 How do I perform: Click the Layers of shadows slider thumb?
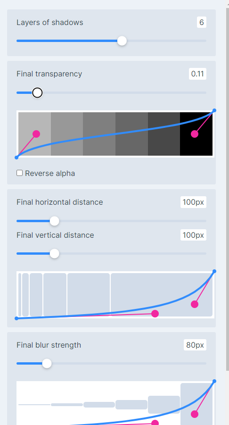click(122, 41)
